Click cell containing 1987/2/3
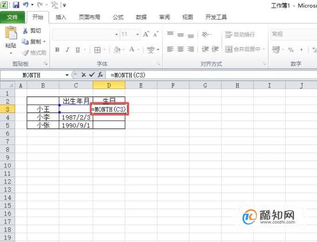Image resolution: width=317 pixels, height=242 pixels. (76, 117)
